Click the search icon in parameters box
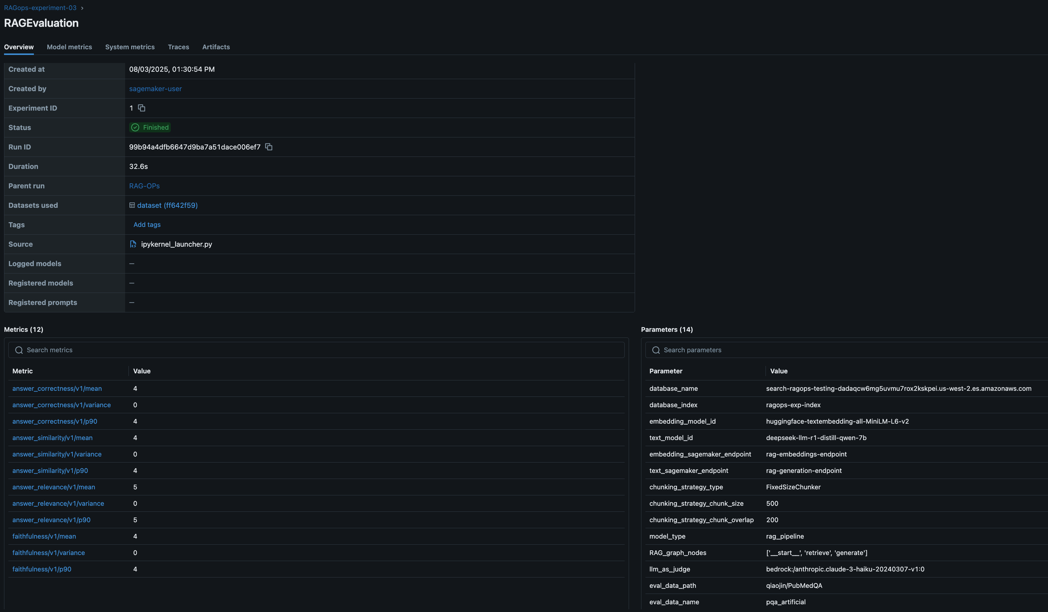Viewport: 1048px width, 612px height. (656, 350)
